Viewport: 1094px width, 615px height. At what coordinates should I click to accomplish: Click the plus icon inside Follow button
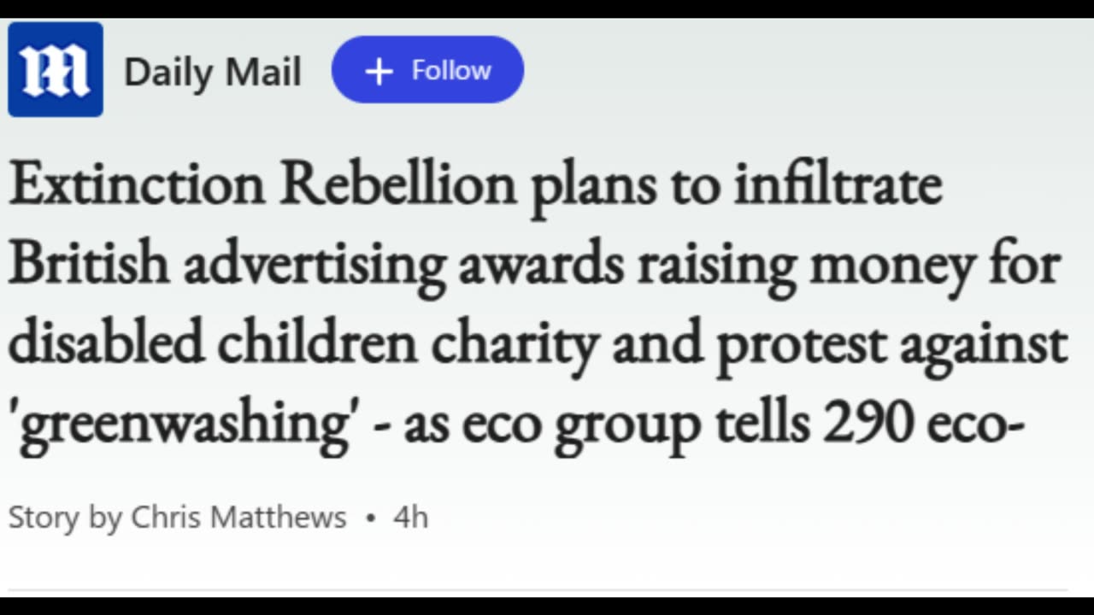378,71
